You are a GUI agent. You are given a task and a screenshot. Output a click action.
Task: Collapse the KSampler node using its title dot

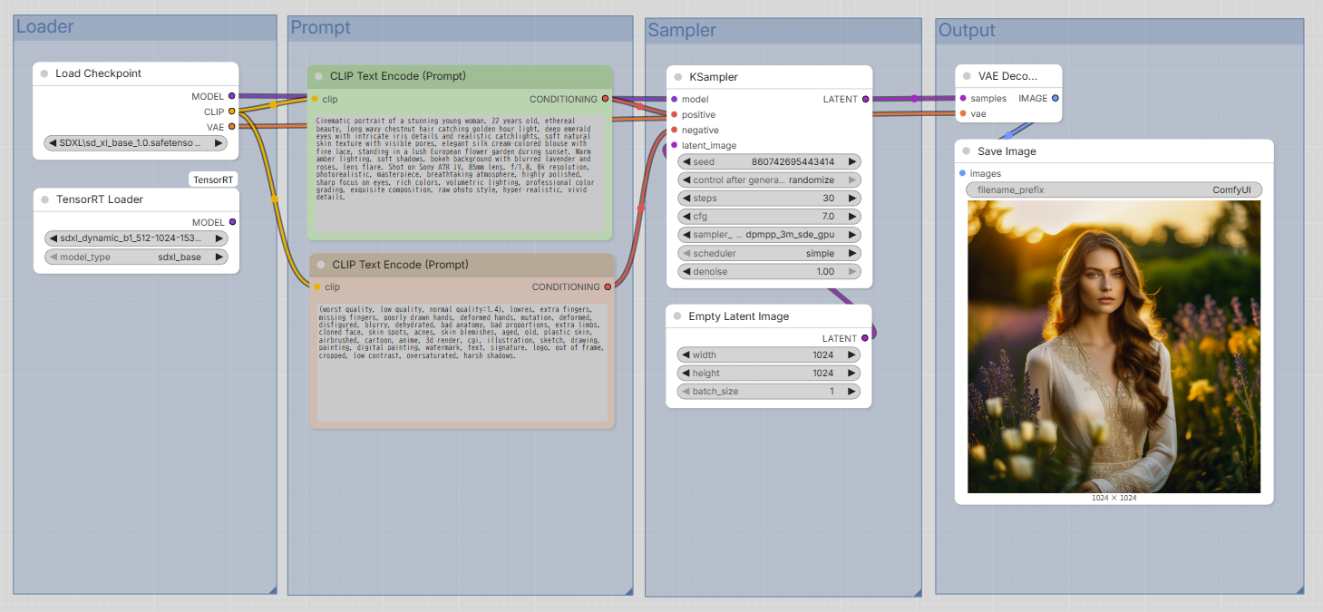click(x=677, y=77)
